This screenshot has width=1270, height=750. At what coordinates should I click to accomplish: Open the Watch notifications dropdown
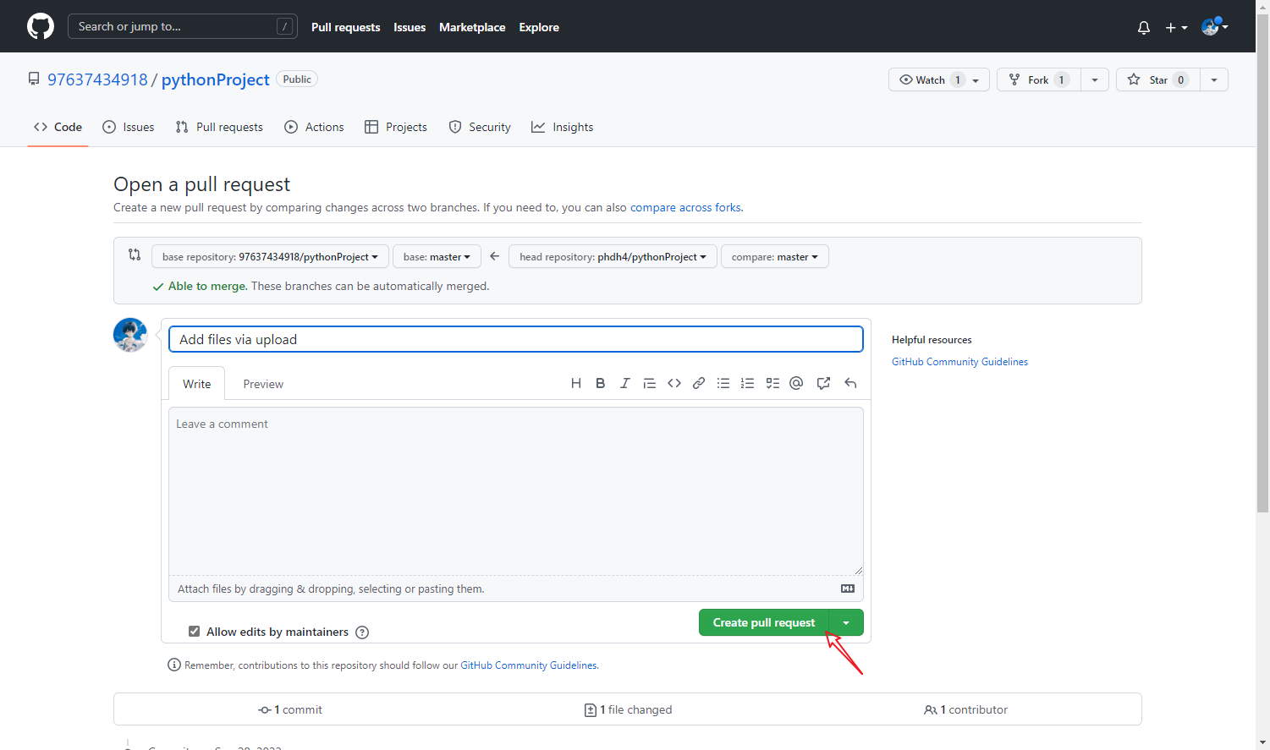coord(939,79)
